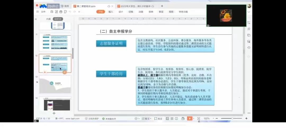Toggle the 备注 notes pane
The height and width of the screenshot is (128, 286).
tap(146, 119)
